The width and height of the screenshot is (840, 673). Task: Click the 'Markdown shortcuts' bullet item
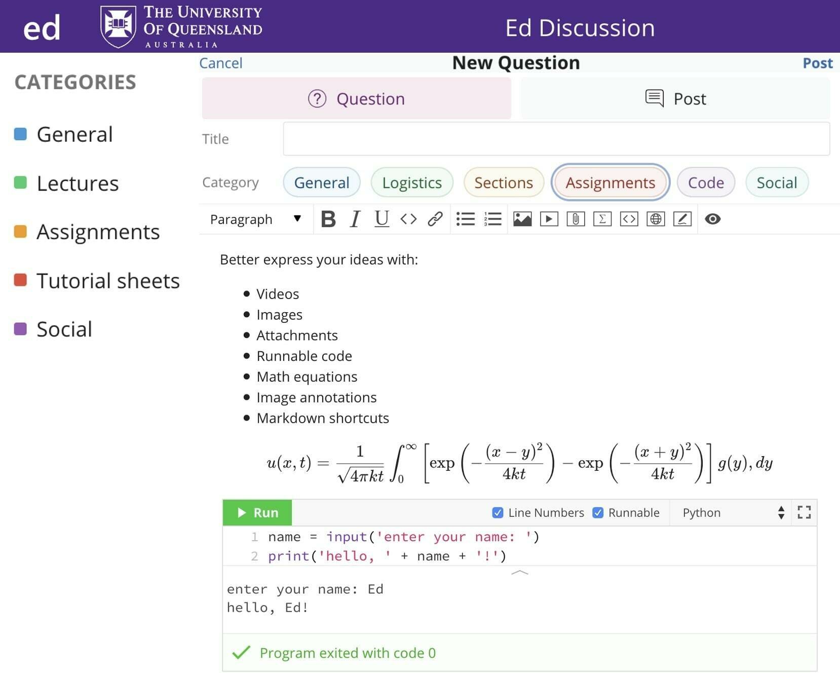pos(323,418)
